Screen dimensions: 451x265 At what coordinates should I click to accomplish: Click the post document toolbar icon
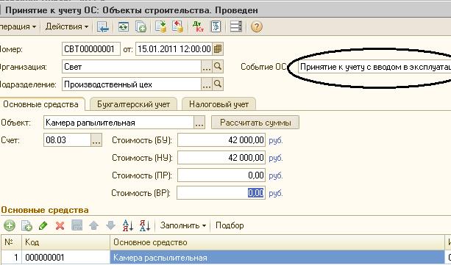pos(161,26)
